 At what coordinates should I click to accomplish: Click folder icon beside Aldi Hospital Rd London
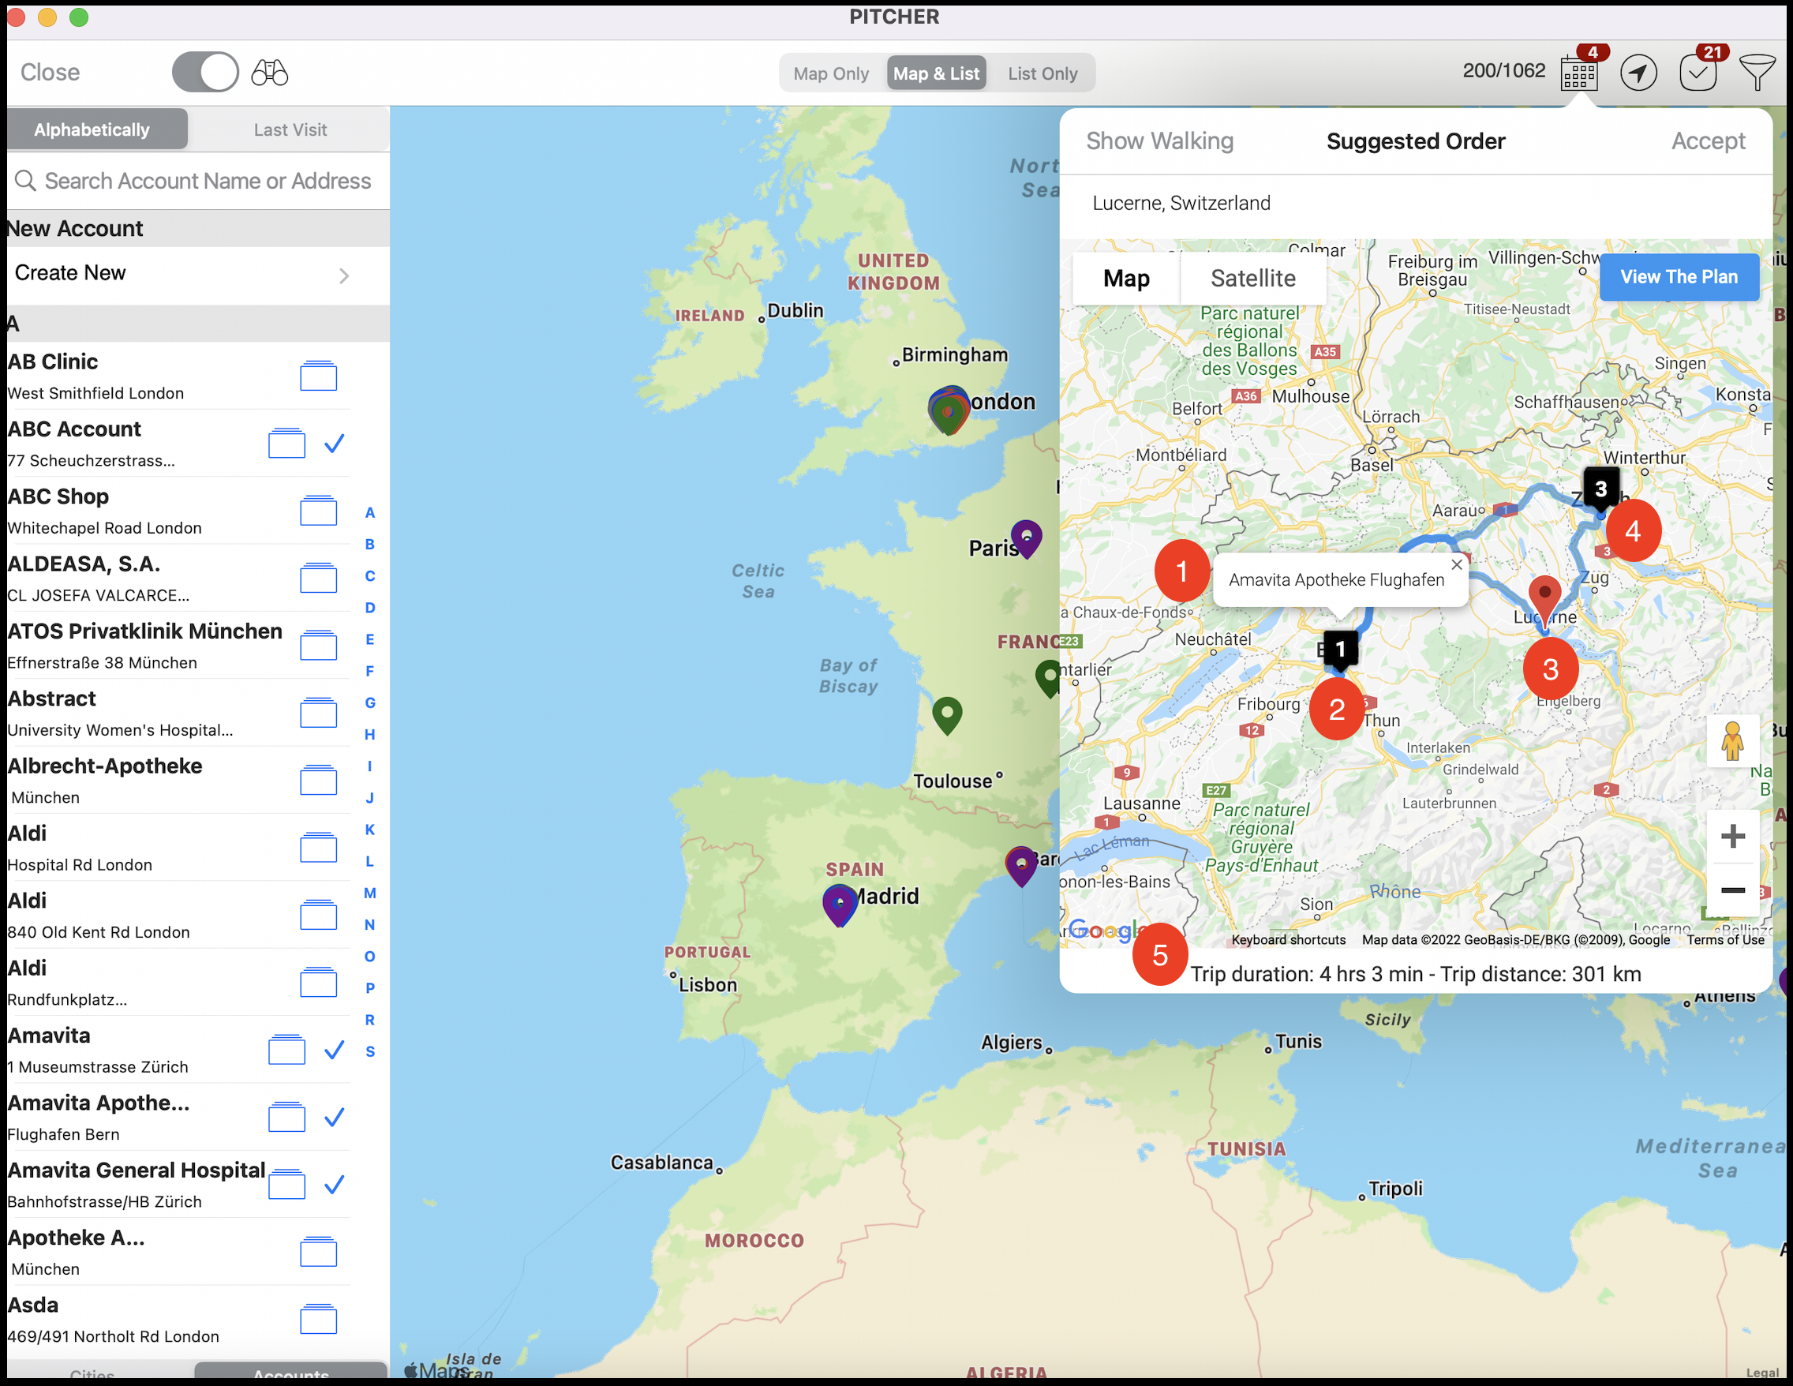click(x=320, y=848)
